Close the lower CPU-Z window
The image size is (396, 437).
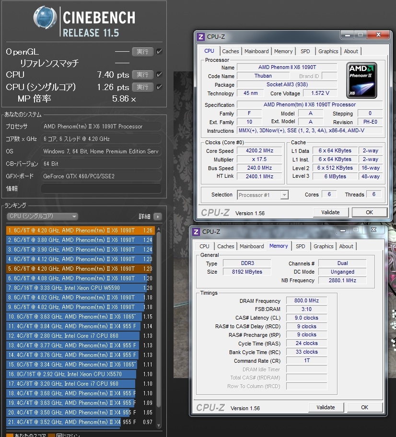tap(373, 230)
